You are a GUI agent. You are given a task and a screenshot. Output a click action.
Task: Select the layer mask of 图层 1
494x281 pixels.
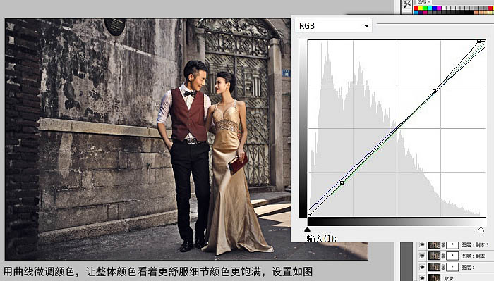point(452,267)
